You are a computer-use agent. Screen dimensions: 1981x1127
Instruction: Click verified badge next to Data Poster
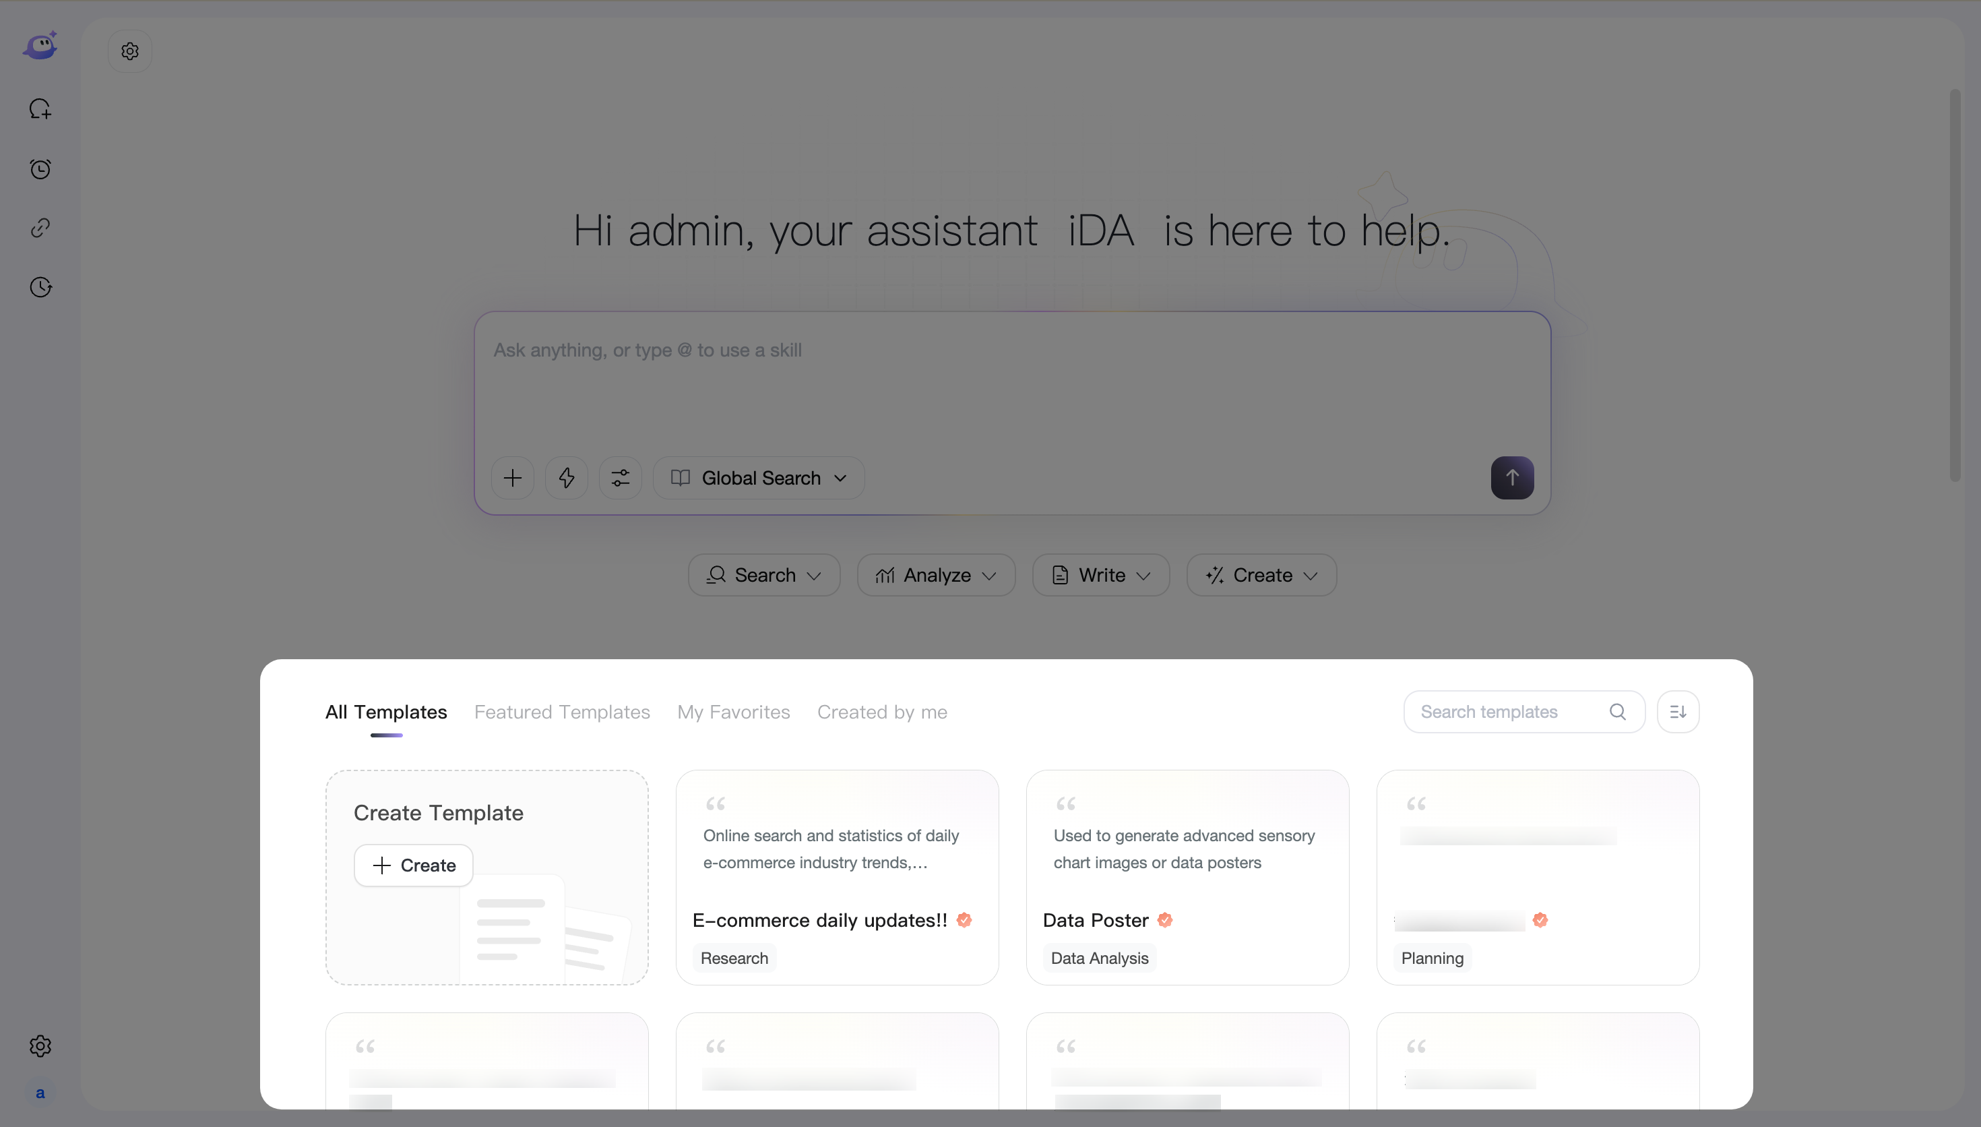click(x=1165, y=919)
